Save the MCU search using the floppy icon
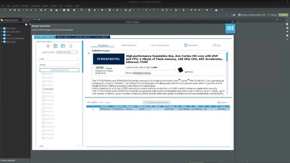This screenshot has width=290, height=163. [x=55, y=46]
